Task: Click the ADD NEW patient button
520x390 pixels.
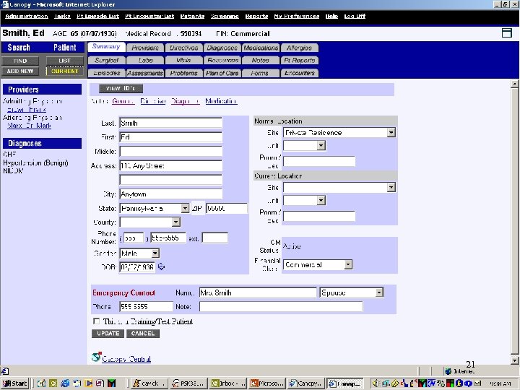Action: [20, 71]
